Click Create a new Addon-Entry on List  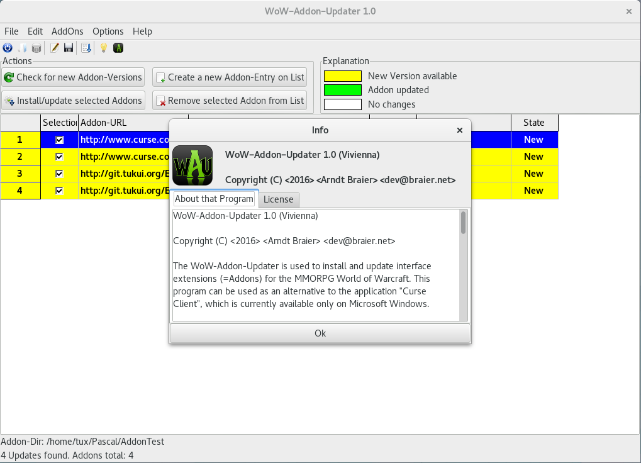[230, 77]
